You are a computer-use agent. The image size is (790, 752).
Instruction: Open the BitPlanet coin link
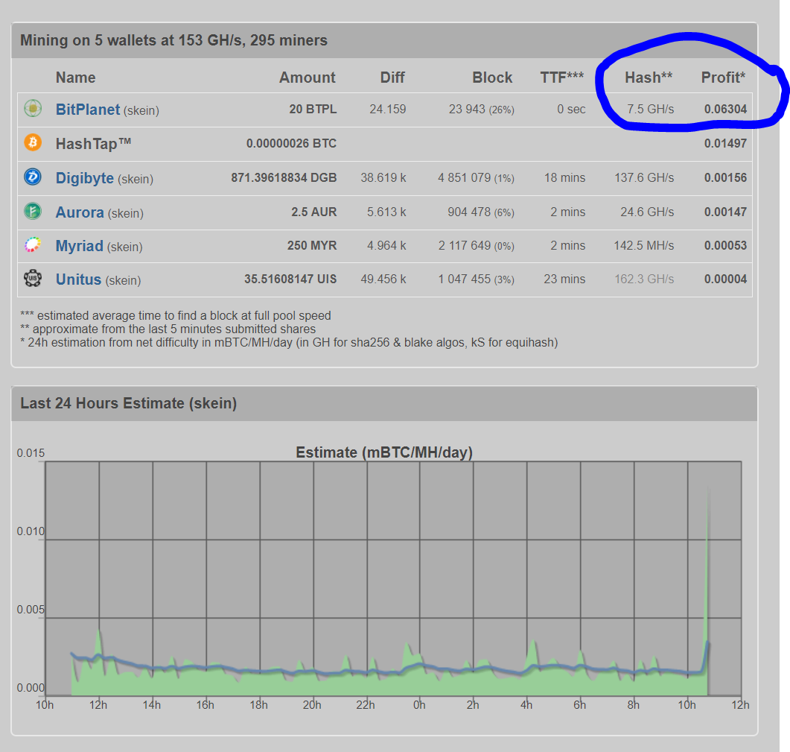pos(88,110)
